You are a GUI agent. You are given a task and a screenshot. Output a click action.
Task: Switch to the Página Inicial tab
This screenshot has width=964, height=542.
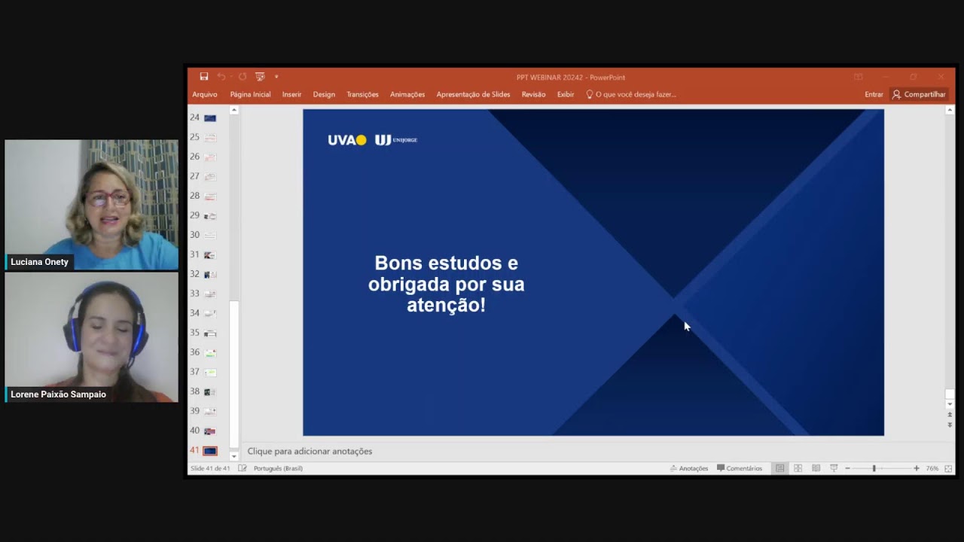coord(250,94)
